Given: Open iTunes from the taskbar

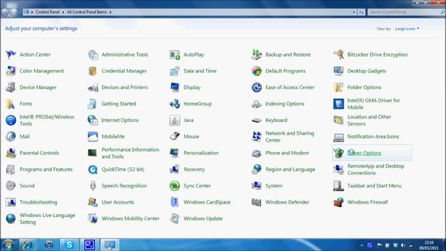Looking at the screenshot, I should coord(49,245).
